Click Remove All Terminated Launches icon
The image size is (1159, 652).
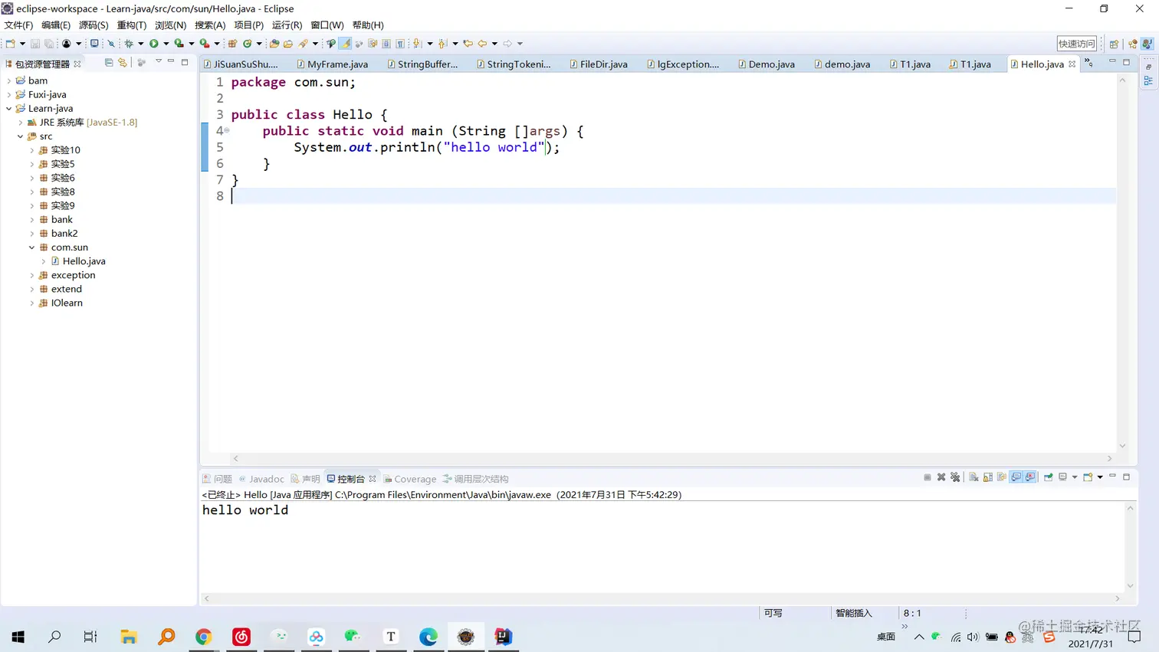(955, 477)
